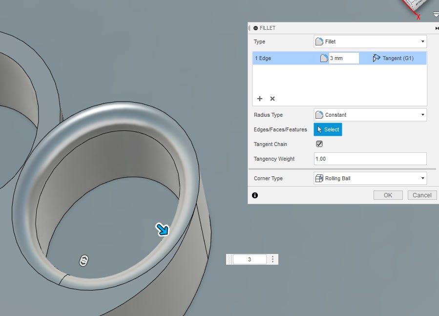
Task: Click the radius icon in edge row
Action: coord(324,58)
